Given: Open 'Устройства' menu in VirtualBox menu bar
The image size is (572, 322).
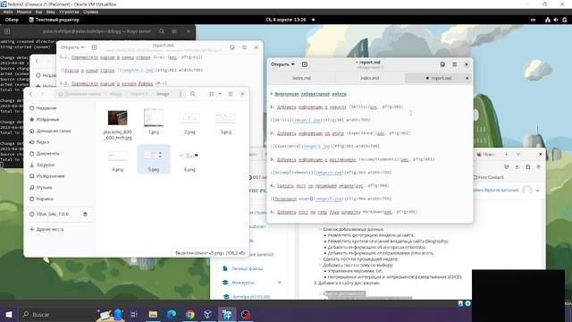Looking at the screenshot, I should (69, 12).
